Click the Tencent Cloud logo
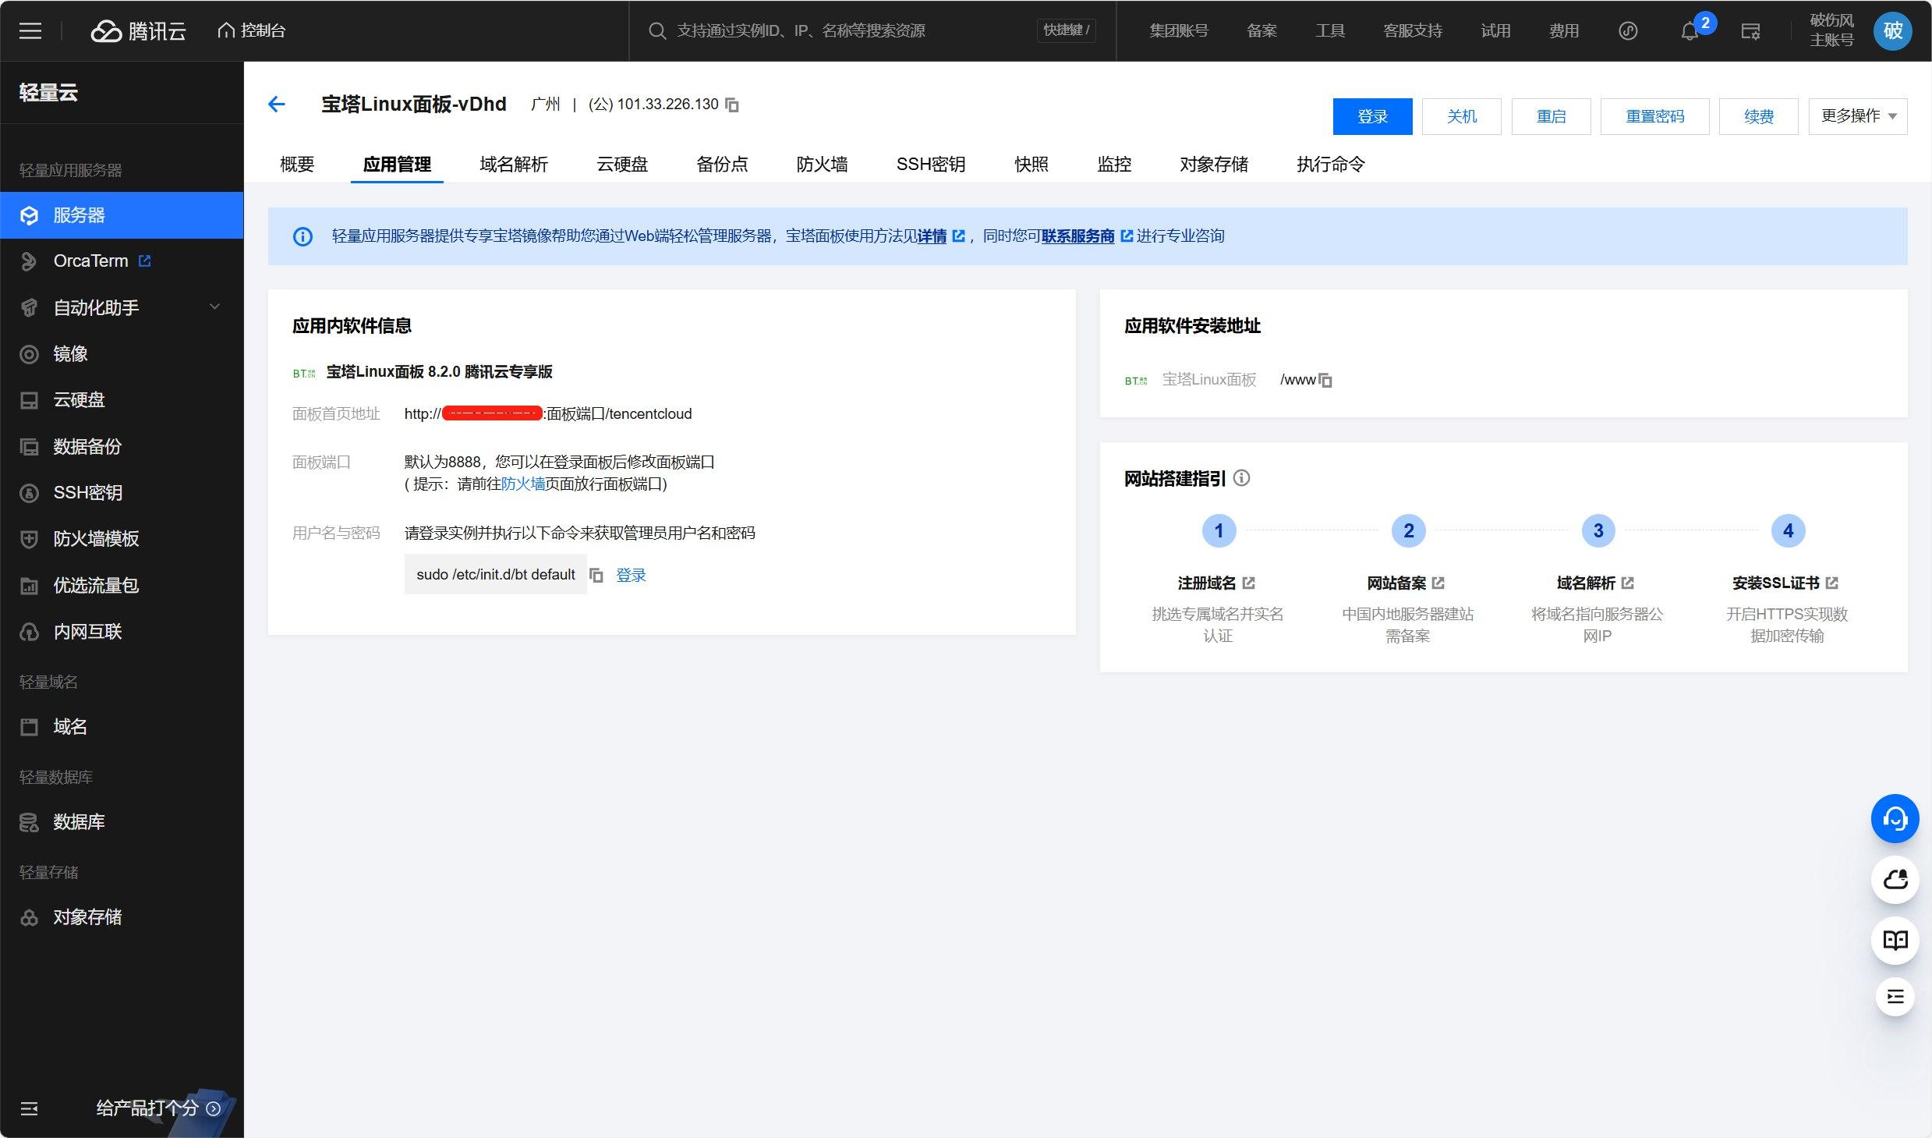This screenshot has height=1138, width=1932. click(x=139, y=30)
